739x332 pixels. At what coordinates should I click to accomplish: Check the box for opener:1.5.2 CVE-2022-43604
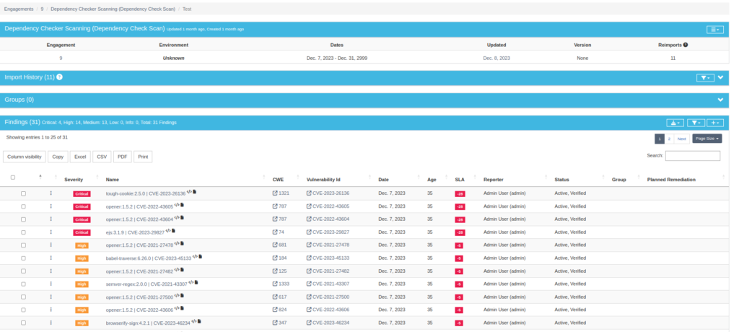[24, 219]
